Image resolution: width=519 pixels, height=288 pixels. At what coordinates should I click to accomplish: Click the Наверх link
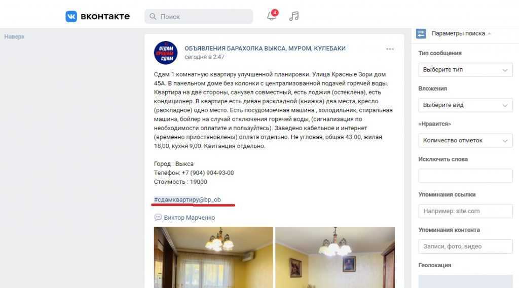pyautogui.click(x=14, y=37)
